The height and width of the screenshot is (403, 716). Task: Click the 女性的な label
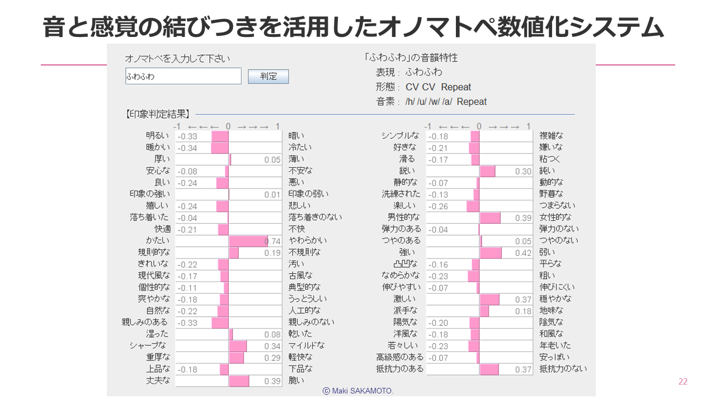point(555,217)
